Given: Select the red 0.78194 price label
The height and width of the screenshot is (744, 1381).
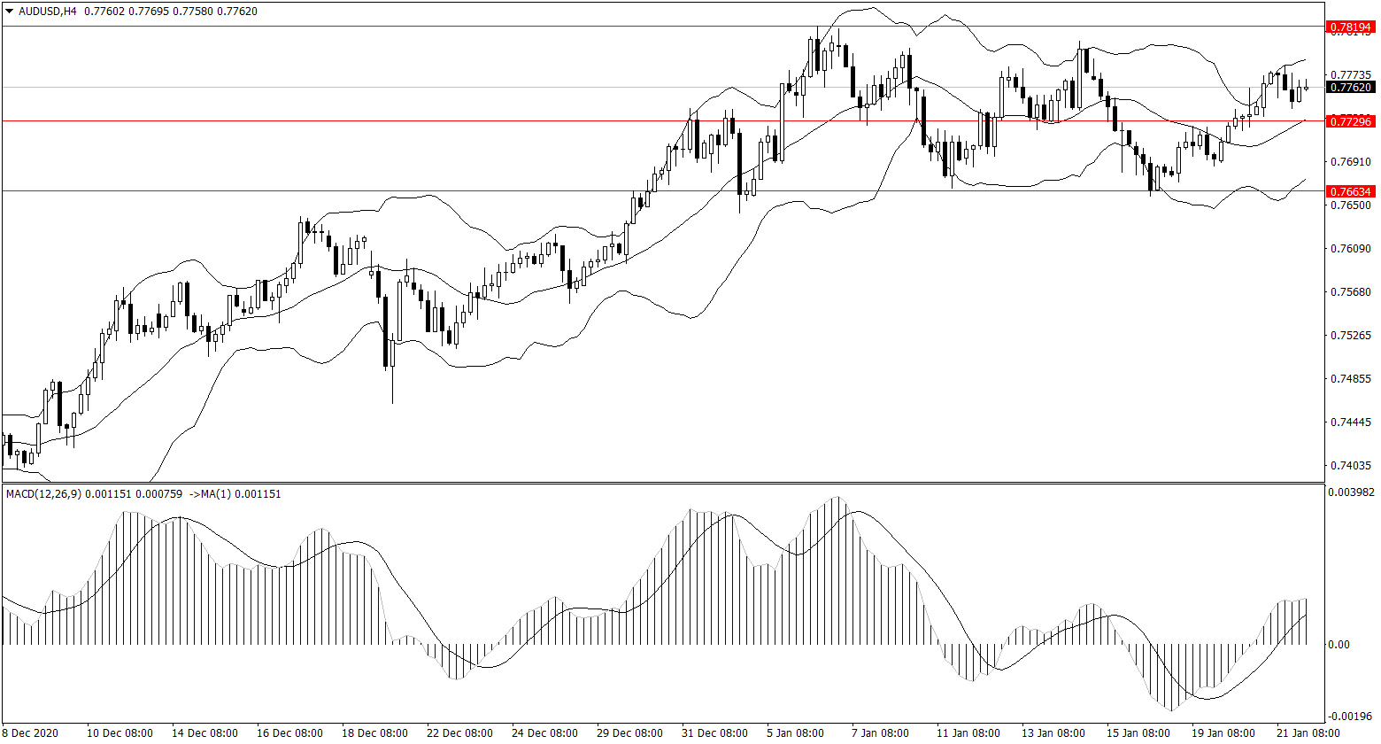Looking at the screenshot, I should coord(1351,27).
